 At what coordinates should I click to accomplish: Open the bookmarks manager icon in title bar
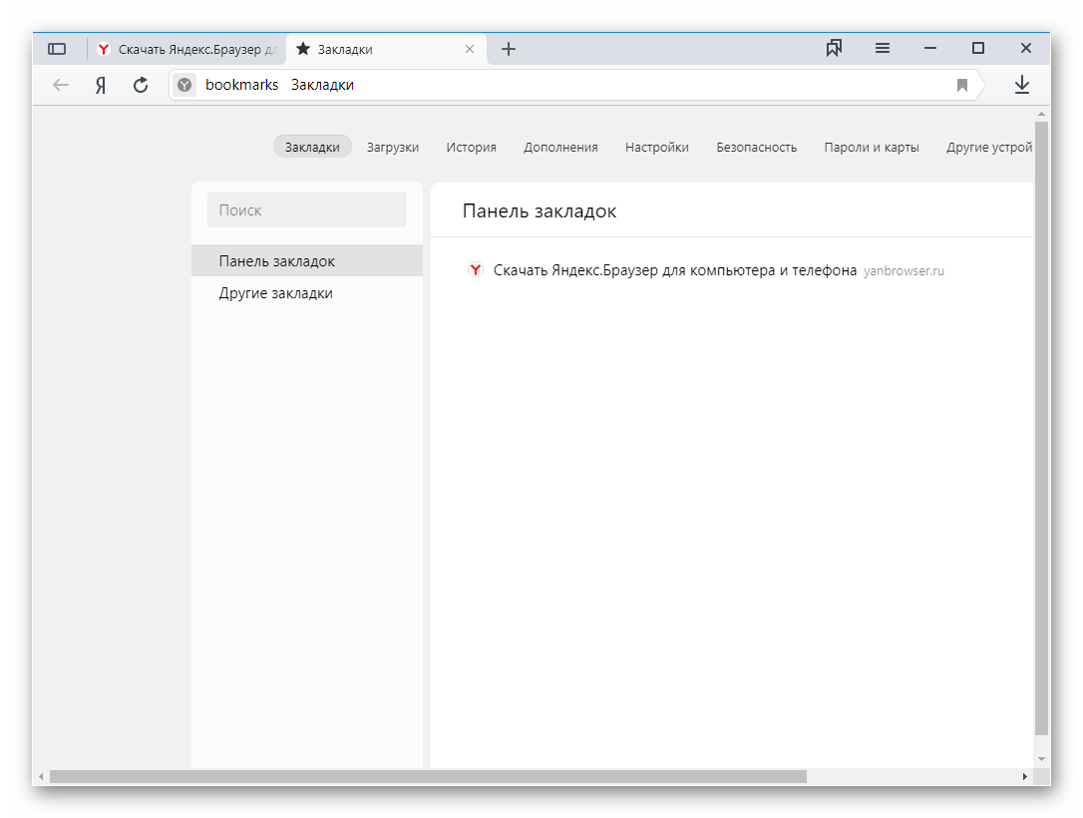click(834, 48)
